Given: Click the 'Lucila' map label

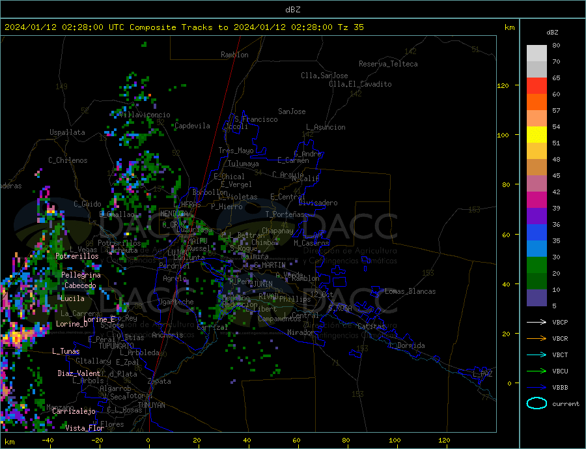Looking at the screenshot, I should tap(72, 298).
